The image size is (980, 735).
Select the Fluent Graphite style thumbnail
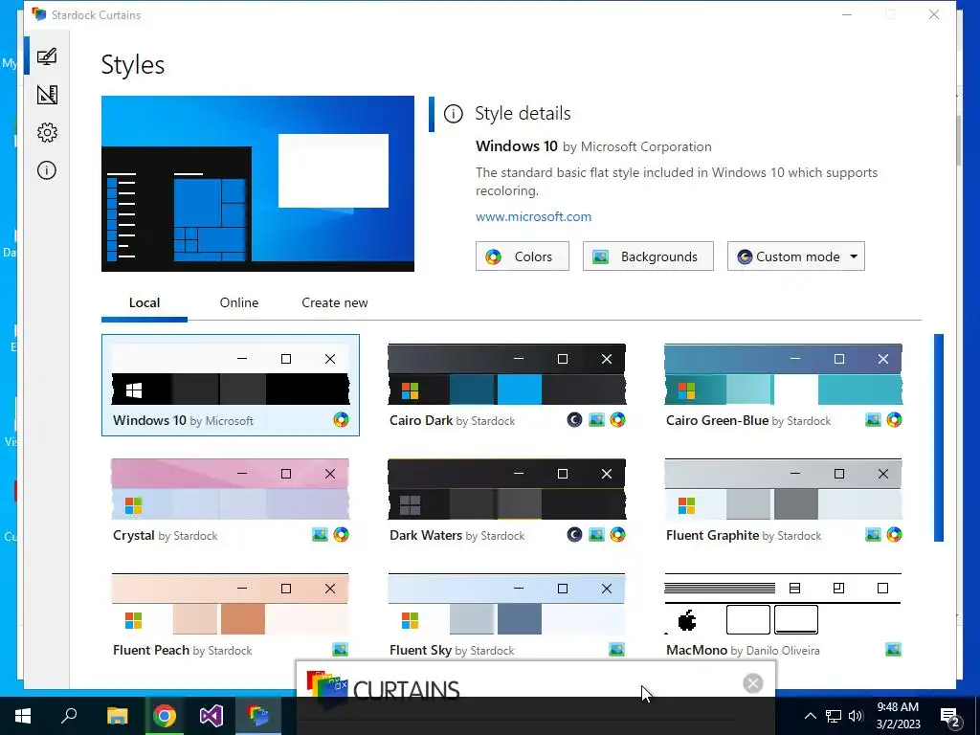click(x=783, y=489)
